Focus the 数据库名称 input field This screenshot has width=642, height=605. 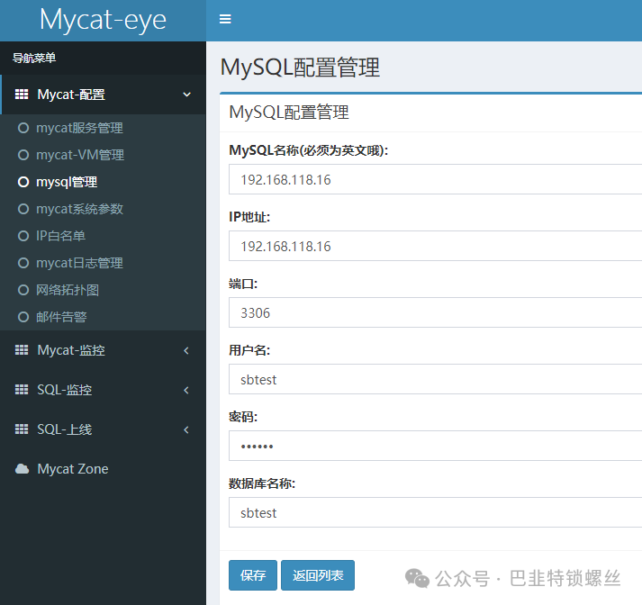(435, 512)
